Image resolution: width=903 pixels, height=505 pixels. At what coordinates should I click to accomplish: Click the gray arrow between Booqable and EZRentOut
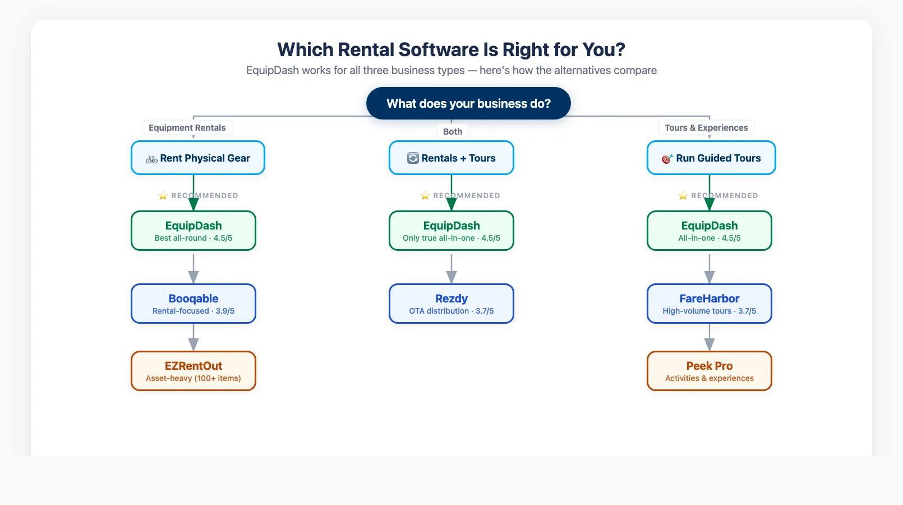193,337
